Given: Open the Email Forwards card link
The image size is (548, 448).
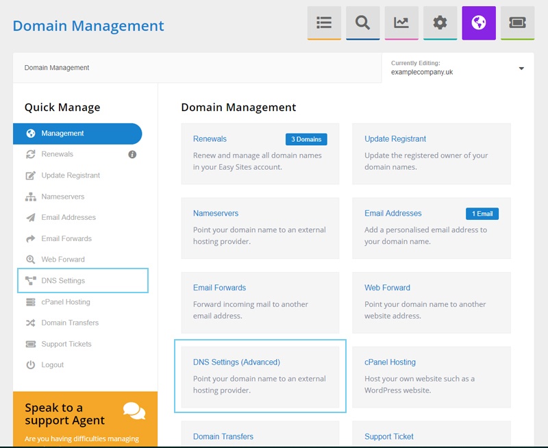Looking at the screenshot, I should (x=219, y=288).
